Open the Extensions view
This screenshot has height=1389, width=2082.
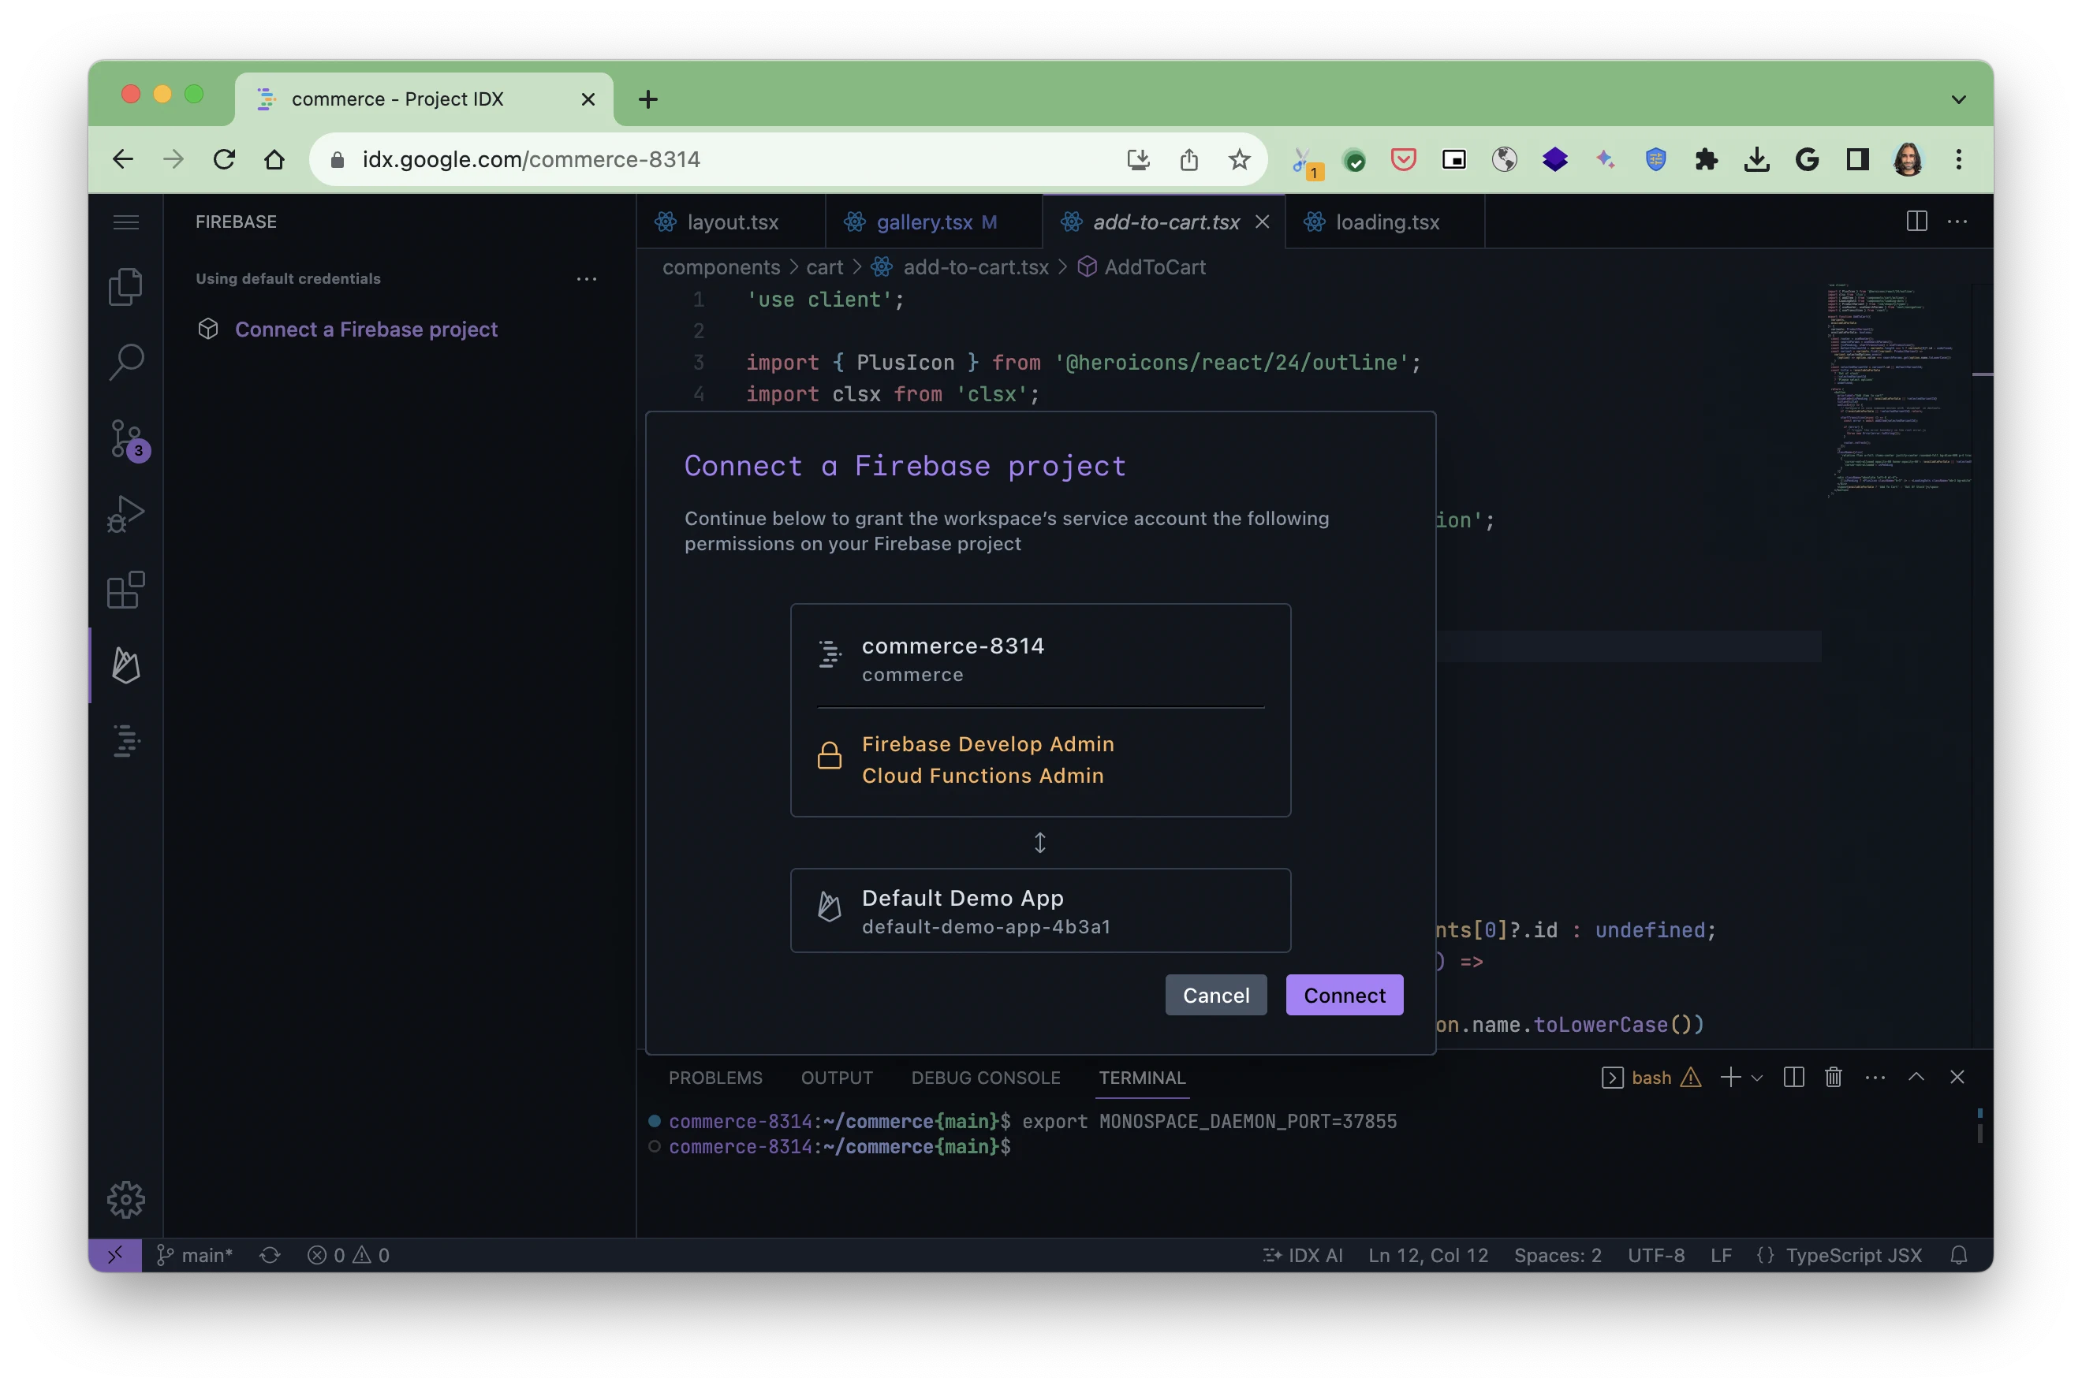[125, 590]
